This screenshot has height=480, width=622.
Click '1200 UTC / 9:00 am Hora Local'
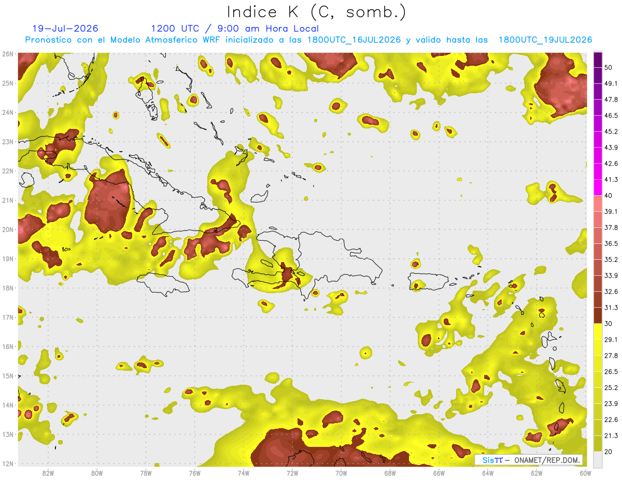coord(235,28)
